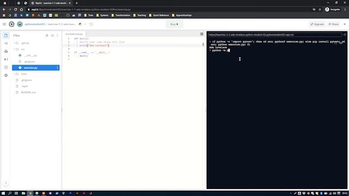The image size is (349, 196).
Task: Select the exercise.py file
Action: pyautogui.click(x=35, y=68)
